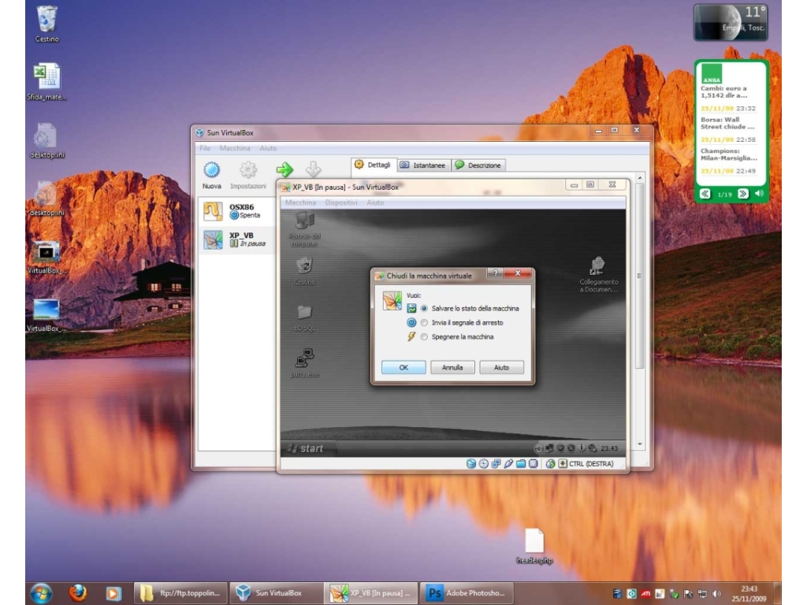Launch Firefox from the taskbar
Image resolution: width=807 pixels, height=605 pixels.
pyautogui.click(x=78, y=593)
